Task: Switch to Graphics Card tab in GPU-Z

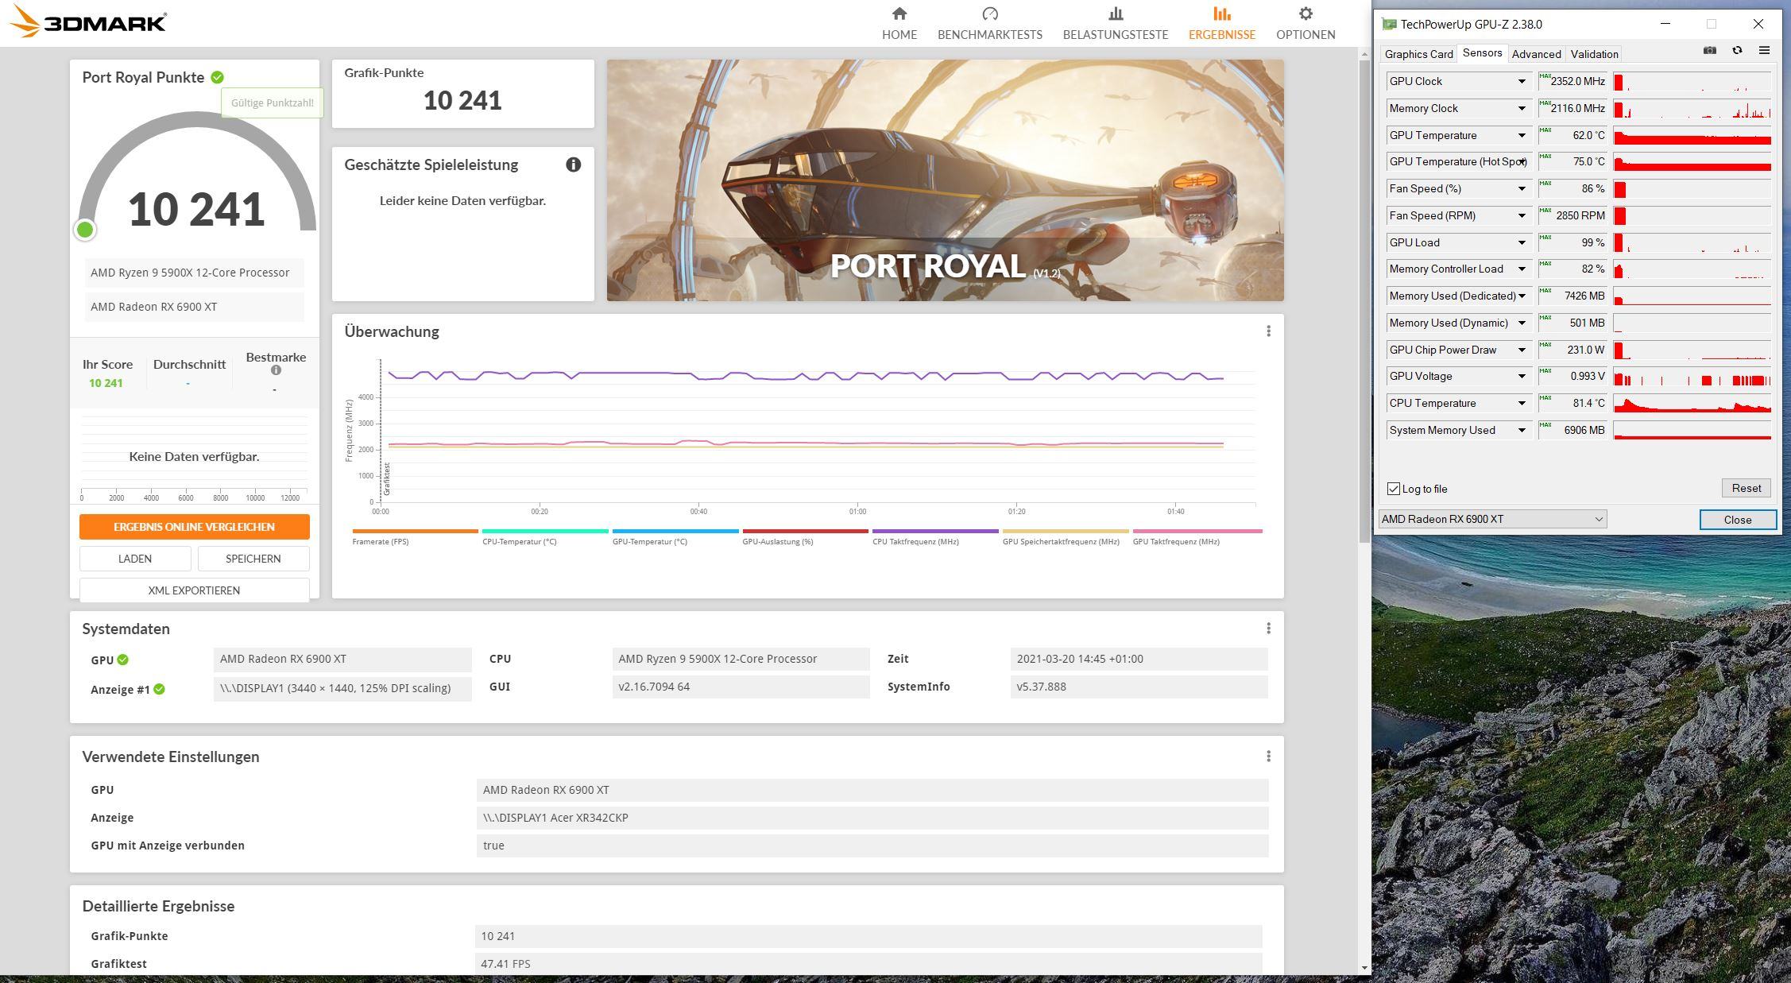Action: 1418,54
